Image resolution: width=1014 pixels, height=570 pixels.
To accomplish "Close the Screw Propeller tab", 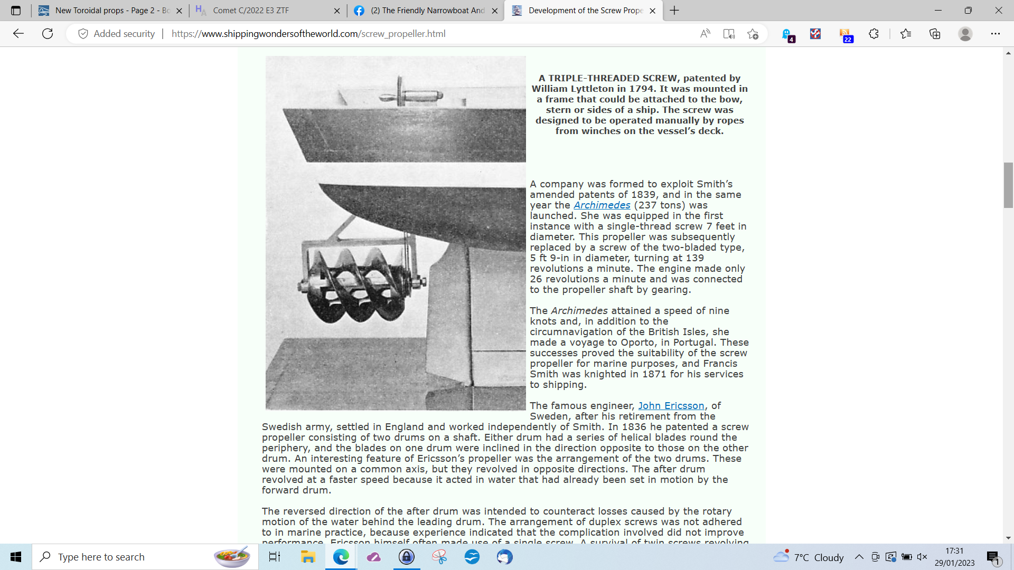I will tap(653, 11).
